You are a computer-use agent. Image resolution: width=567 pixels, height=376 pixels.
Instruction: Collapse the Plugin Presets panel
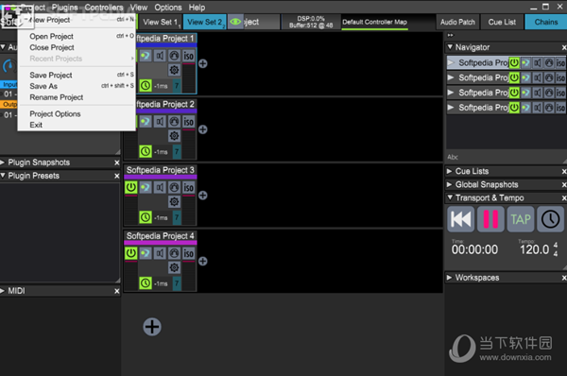click(3, 176)
